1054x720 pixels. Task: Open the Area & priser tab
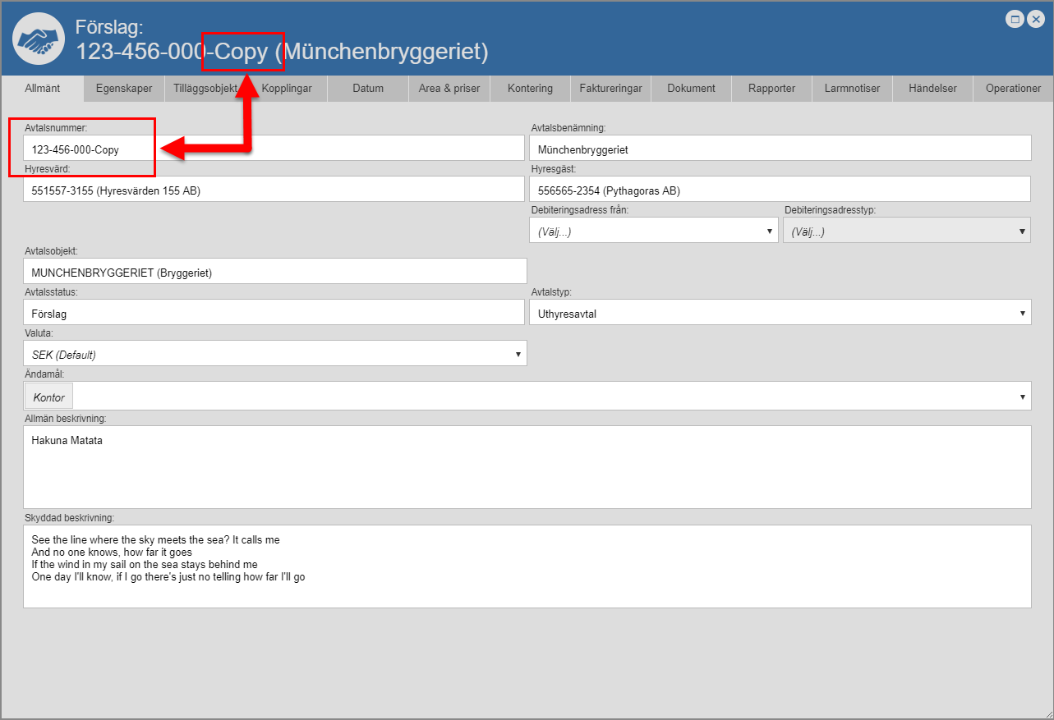click(449, 89)
